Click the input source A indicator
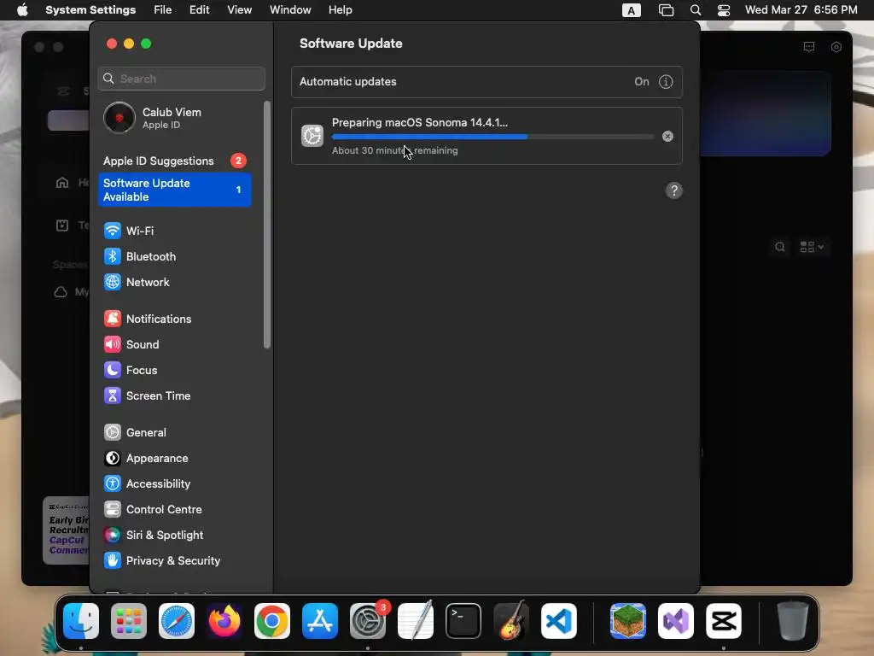The height and width of the screenshot is (656, 874). click(x=631, y=10)
